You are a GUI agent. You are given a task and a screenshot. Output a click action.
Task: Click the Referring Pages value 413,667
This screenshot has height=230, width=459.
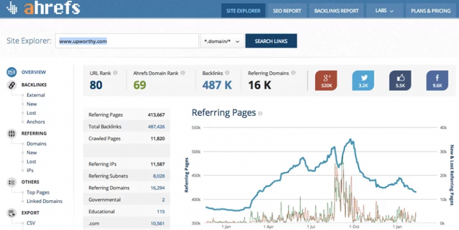click(x=157, y=115)
